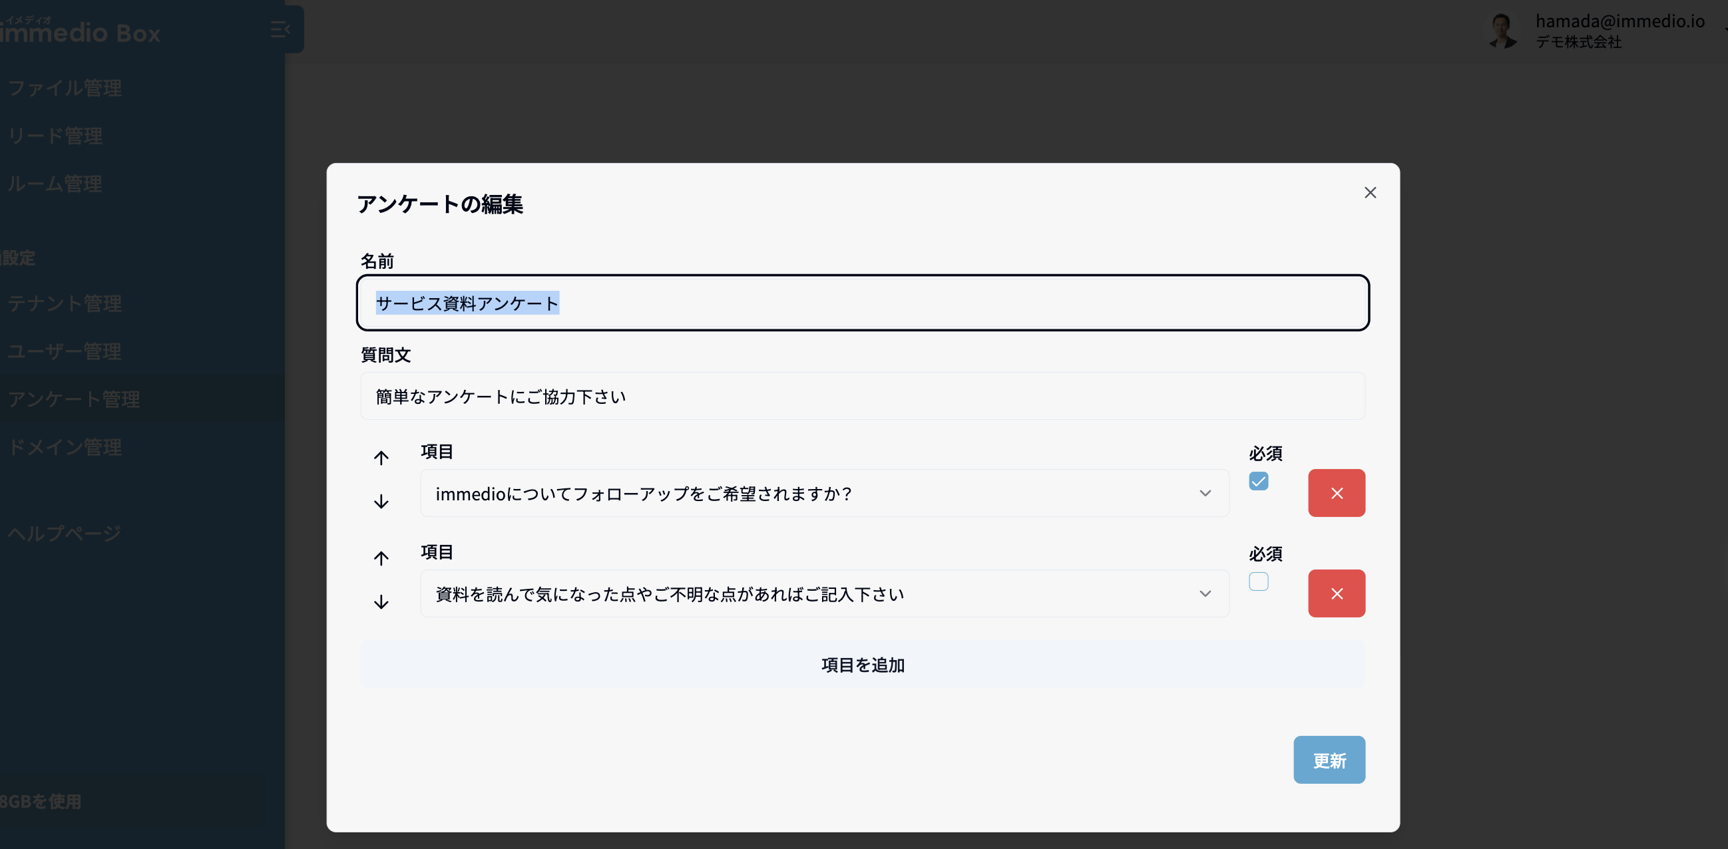The width and height of the screenshot is (1728, 849).
Task: Delete the second item using red X
Action: click(x=1335, y=594)
